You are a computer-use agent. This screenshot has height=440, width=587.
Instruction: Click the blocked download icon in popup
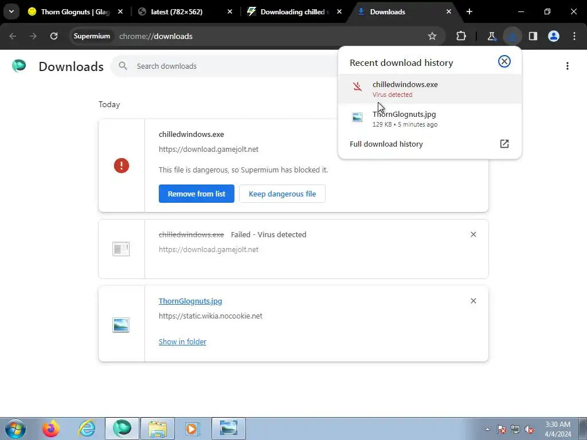(x=358, y=87)
